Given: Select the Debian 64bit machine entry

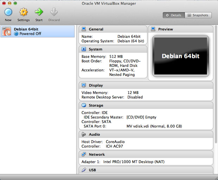Looking at the screenshot, I should click(38, 31).
